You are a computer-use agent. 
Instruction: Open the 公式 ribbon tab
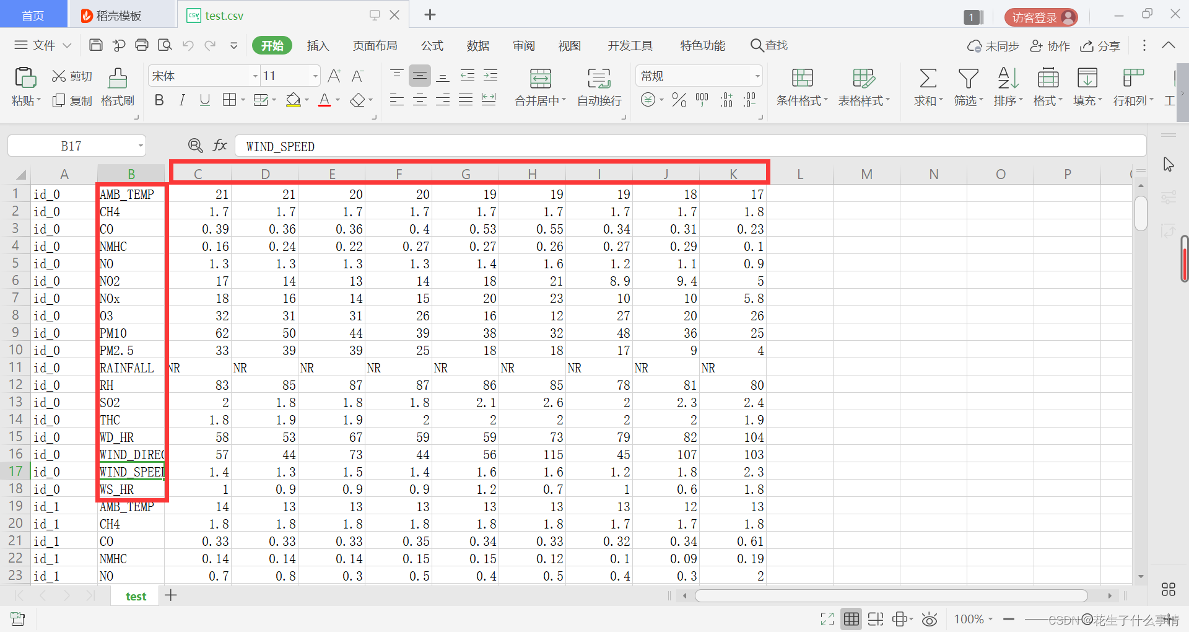click(432, 45)
